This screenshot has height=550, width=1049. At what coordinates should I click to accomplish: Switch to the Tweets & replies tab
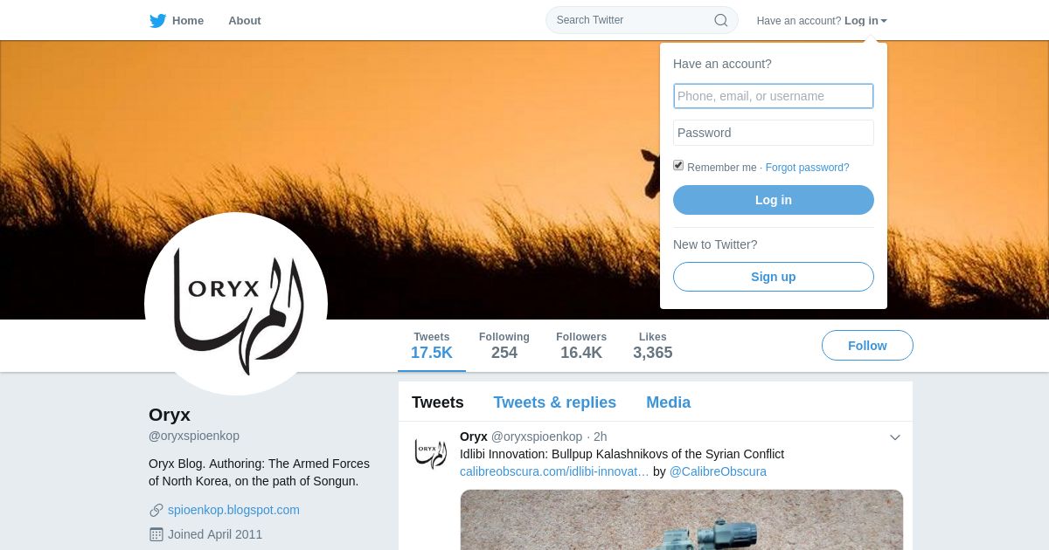(x=554, y=402)
